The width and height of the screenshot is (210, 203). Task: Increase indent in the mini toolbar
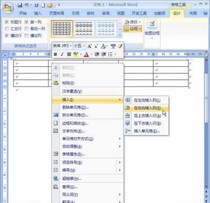104,54
